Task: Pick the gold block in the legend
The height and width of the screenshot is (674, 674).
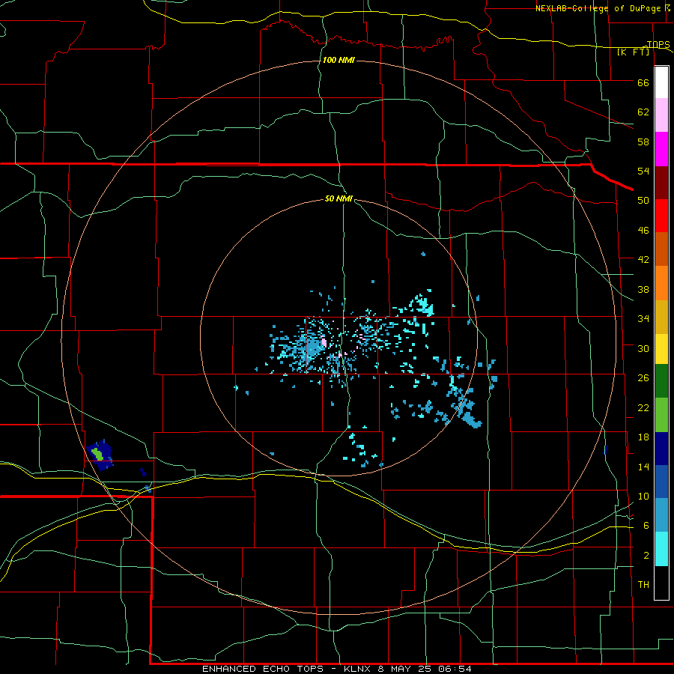Action: coord(661,316)
